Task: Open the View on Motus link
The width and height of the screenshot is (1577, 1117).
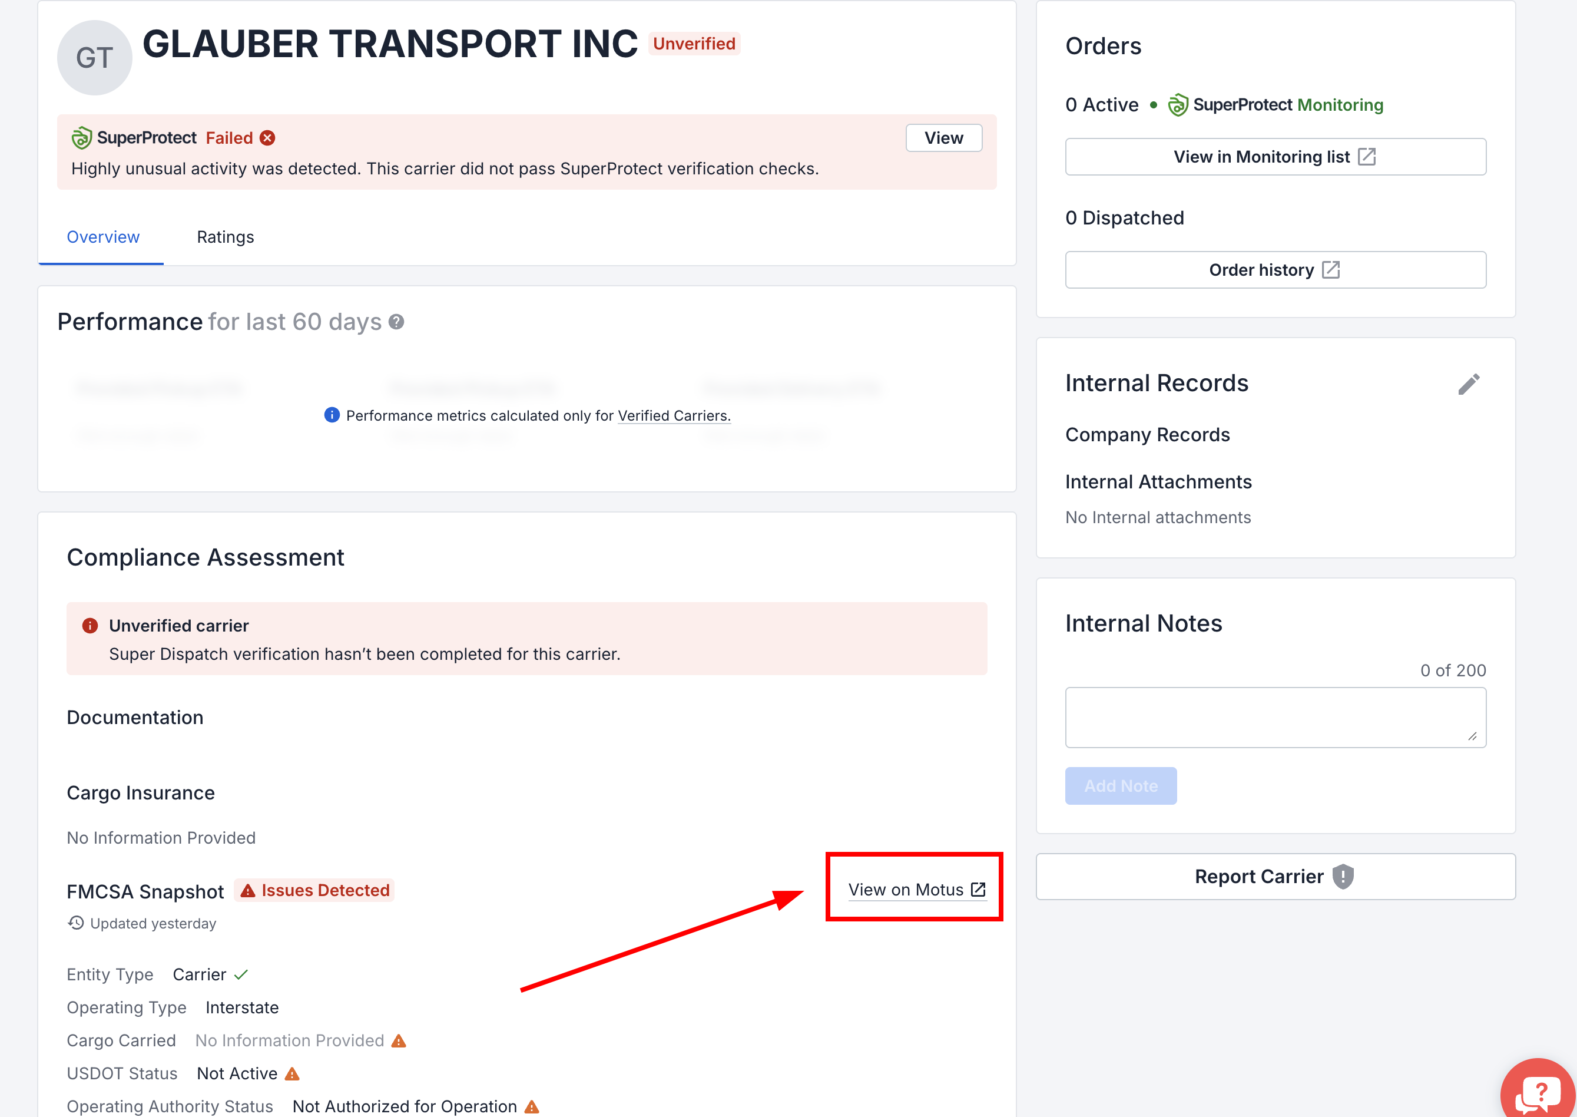Action: [917, 890]
